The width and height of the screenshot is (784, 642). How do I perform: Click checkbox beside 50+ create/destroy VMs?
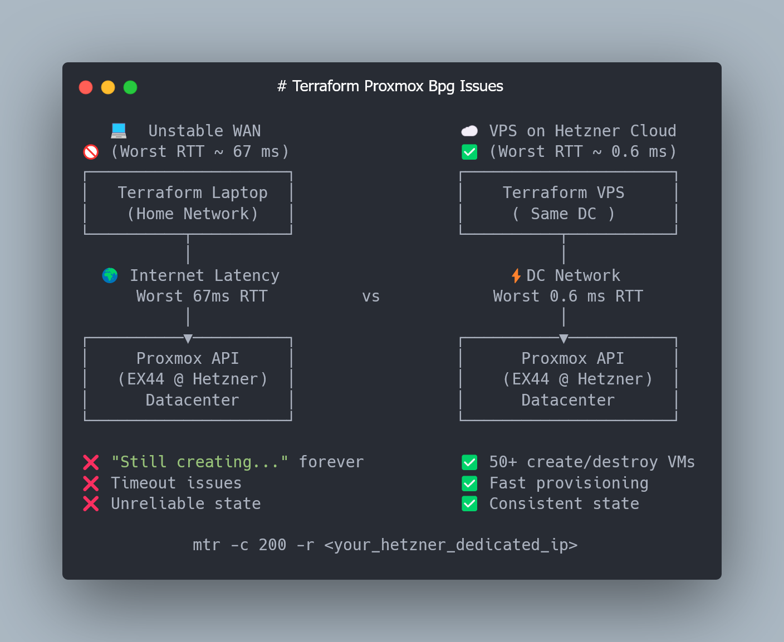point(469,462)
